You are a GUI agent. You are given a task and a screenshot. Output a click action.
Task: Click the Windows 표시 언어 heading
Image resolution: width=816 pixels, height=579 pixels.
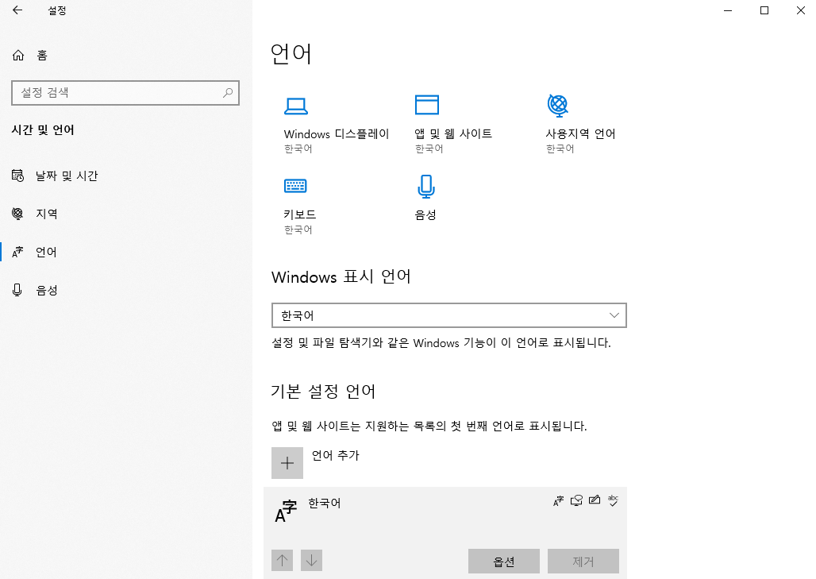(341, 276)
